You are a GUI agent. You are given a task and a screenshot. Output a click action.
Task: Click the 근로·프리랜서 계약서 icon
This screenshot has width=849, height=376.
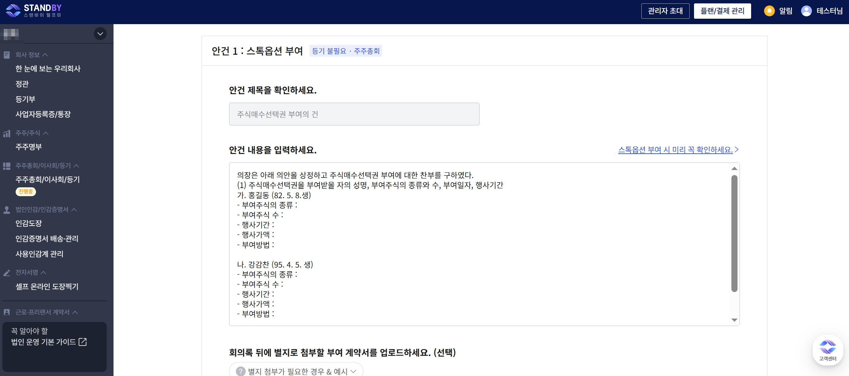6,312
